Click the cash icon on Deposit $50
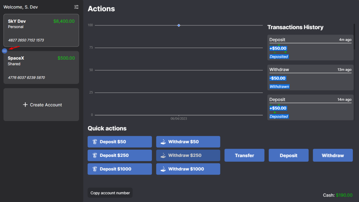This screenshot has height=202, width=359. coord(95,142)
